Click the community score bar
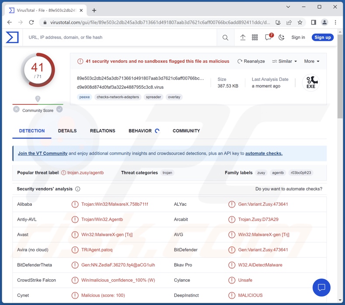The width and height of the screenshot is (345, 305). [x=38, y=104]
